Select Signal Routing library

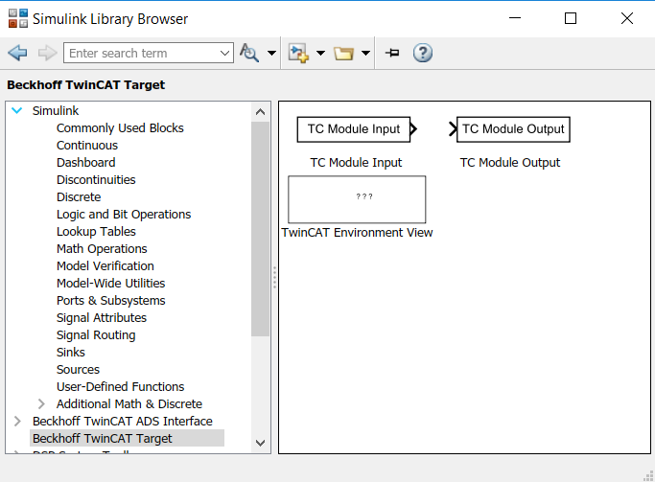click(x=96, y=334)
